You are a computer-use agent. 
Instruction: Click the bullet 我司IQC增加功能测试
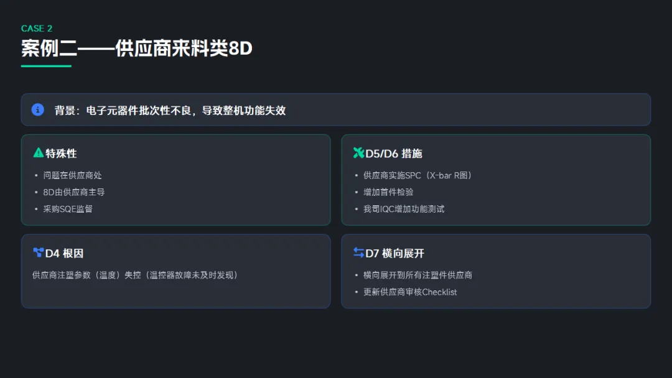tap(404, 209)
